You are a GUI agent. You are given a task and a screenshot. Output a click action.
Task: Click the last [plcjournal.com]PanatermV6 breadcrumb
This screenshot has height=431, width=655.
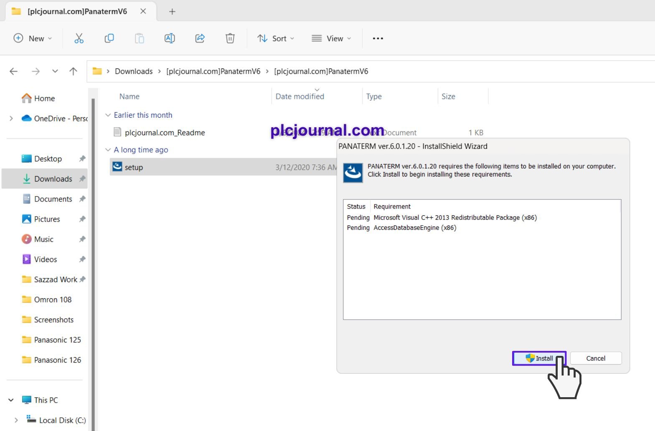(321, 71)
